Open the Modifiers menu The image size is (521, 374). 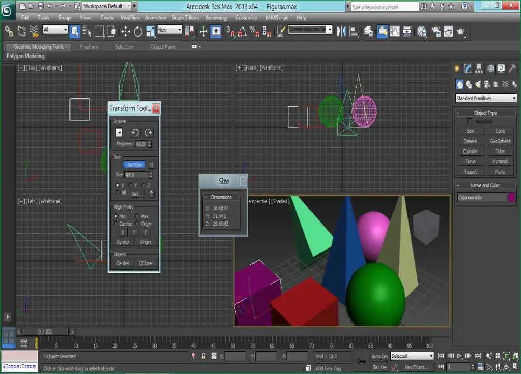[130, 18]
